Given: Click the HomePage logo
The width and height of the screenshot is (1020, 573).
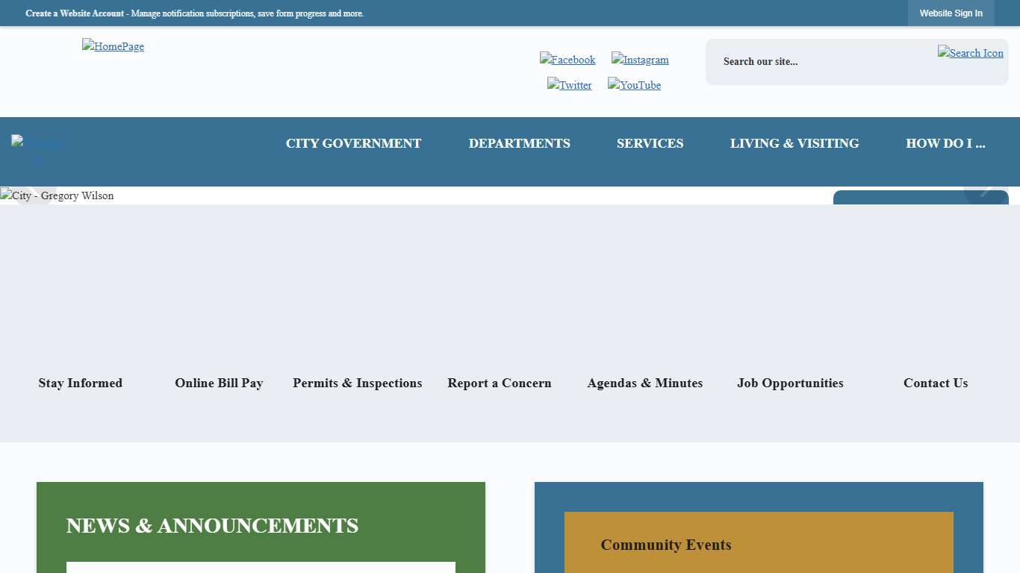Looking at the screenshot, I should pyautogui.click(x=113, y=46).
